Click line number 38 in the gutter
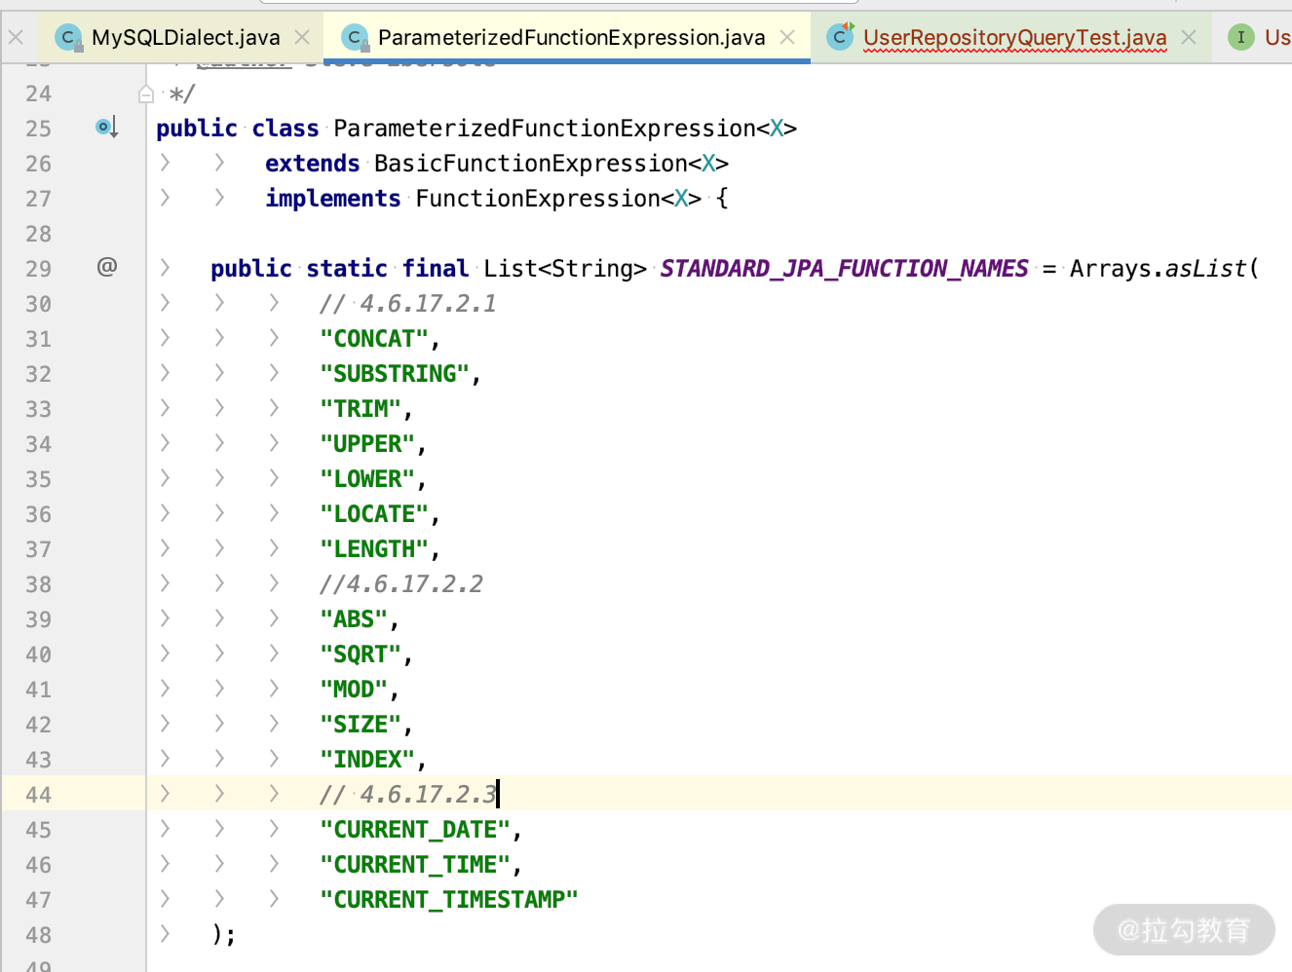 point(39,584)
